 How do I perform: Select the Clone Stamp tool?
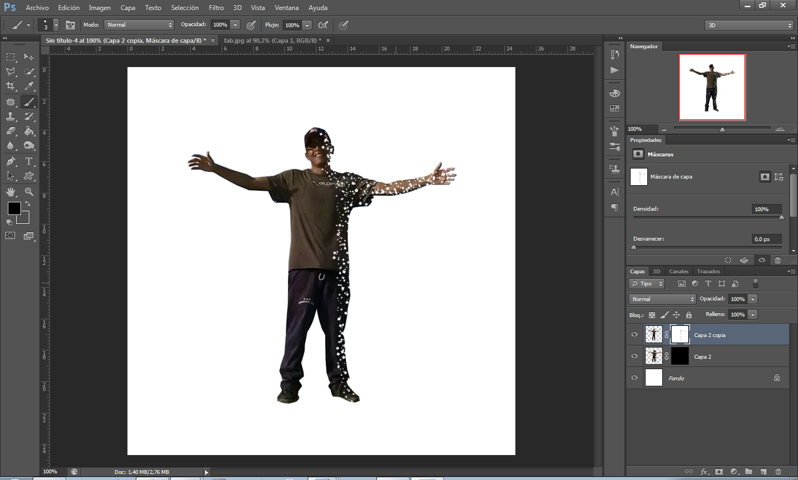[x=11, y=116]
